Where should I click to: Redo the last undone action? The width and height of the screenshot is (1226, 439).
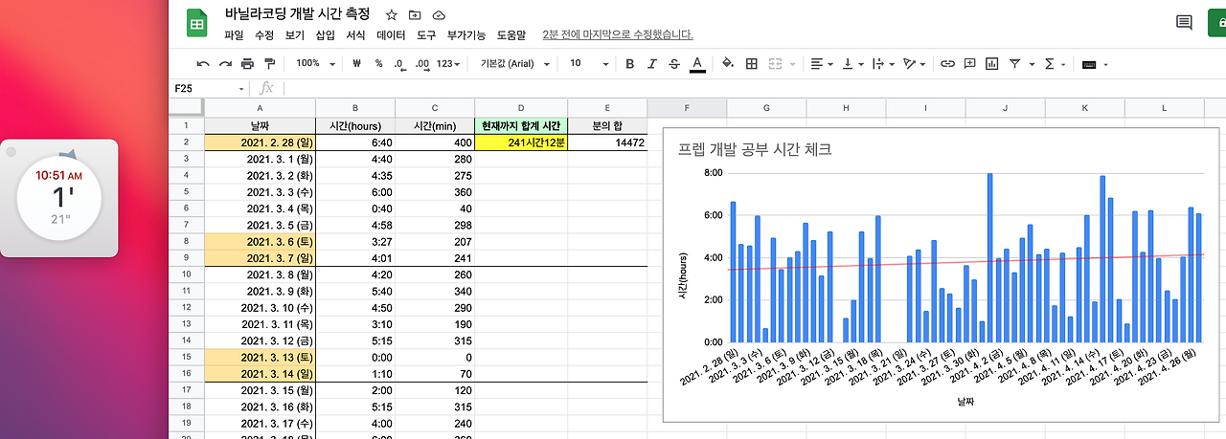(x=225, y=63)
